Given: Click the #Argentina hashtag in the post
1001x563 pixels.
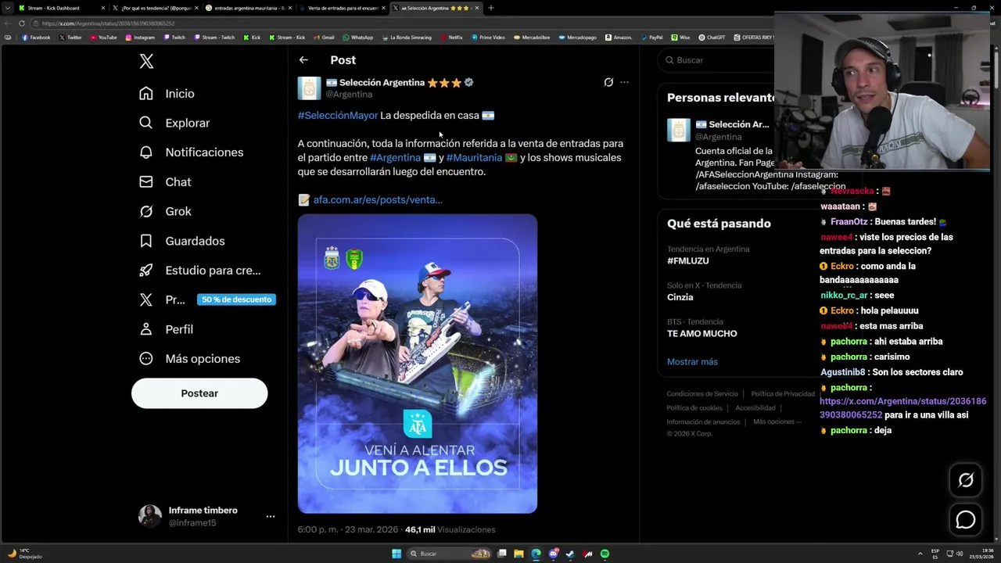Looking at the screenshot, I should pos(395,157).
